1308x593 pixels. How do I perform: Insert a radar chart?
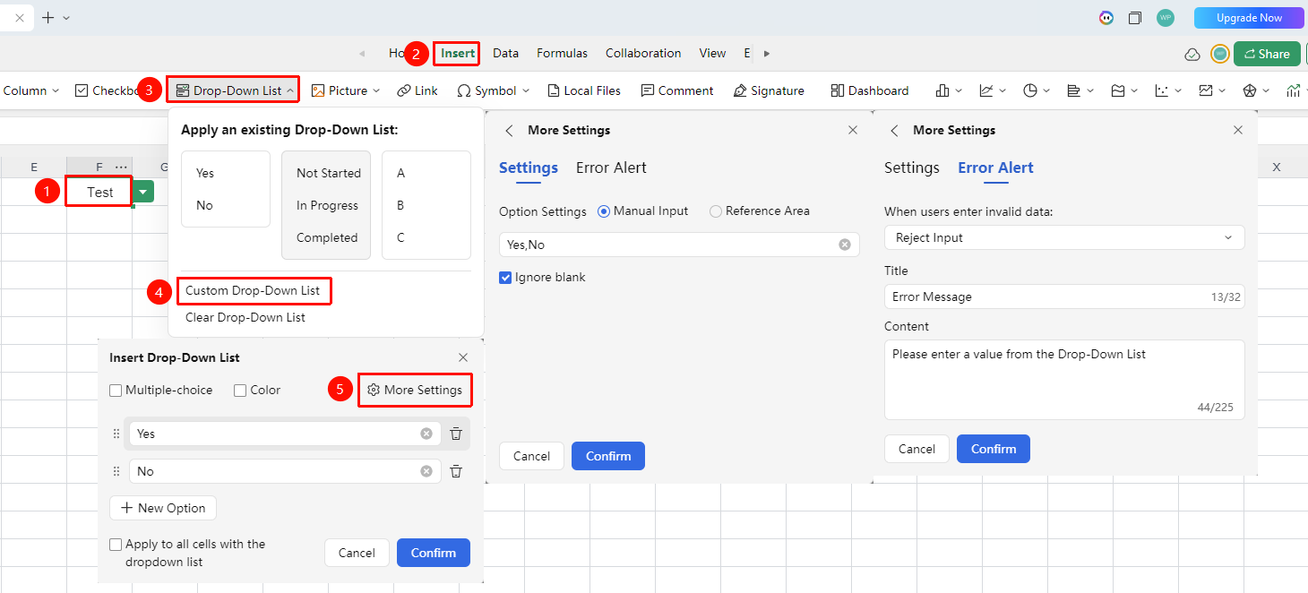(1250, 90)
